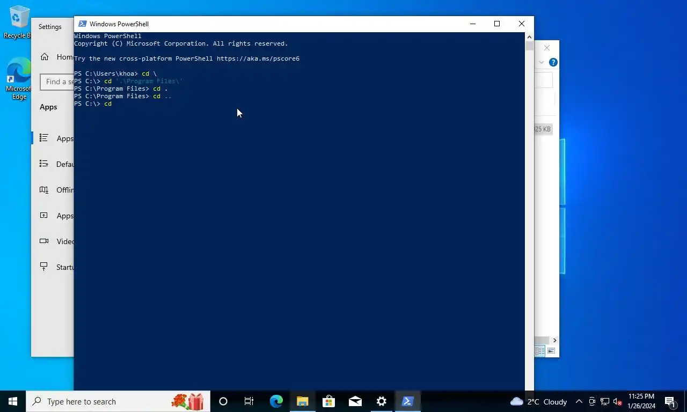
Task: Show hidden system tray icons
Action: pyautogui.click(x=579, y=401)
